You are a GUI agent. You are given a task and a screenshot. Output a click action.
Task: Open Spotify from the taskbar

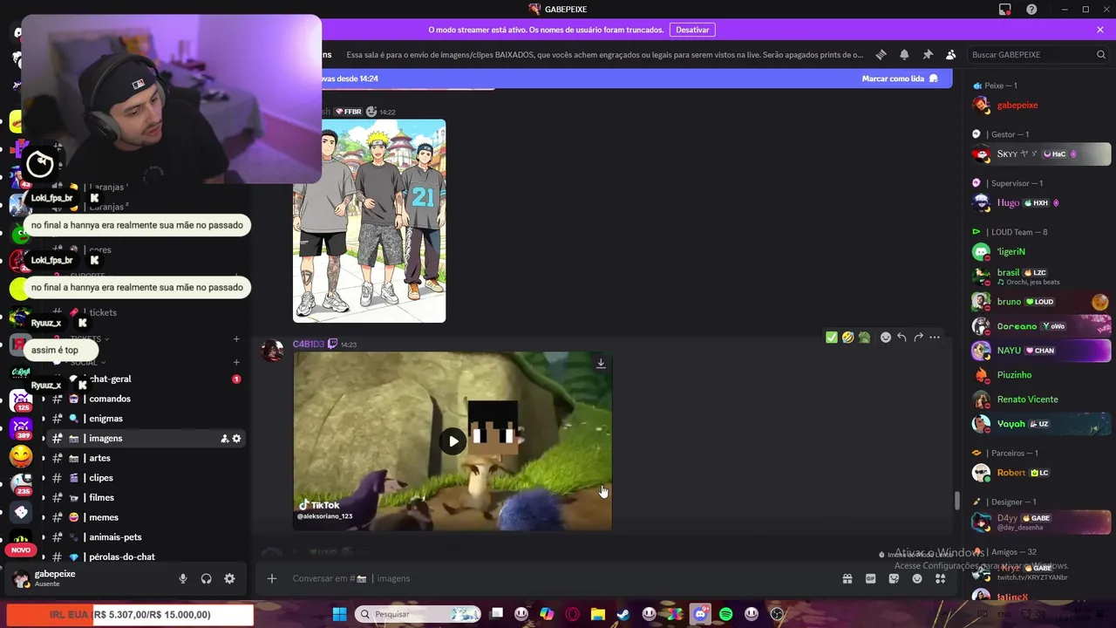[725, 614]
